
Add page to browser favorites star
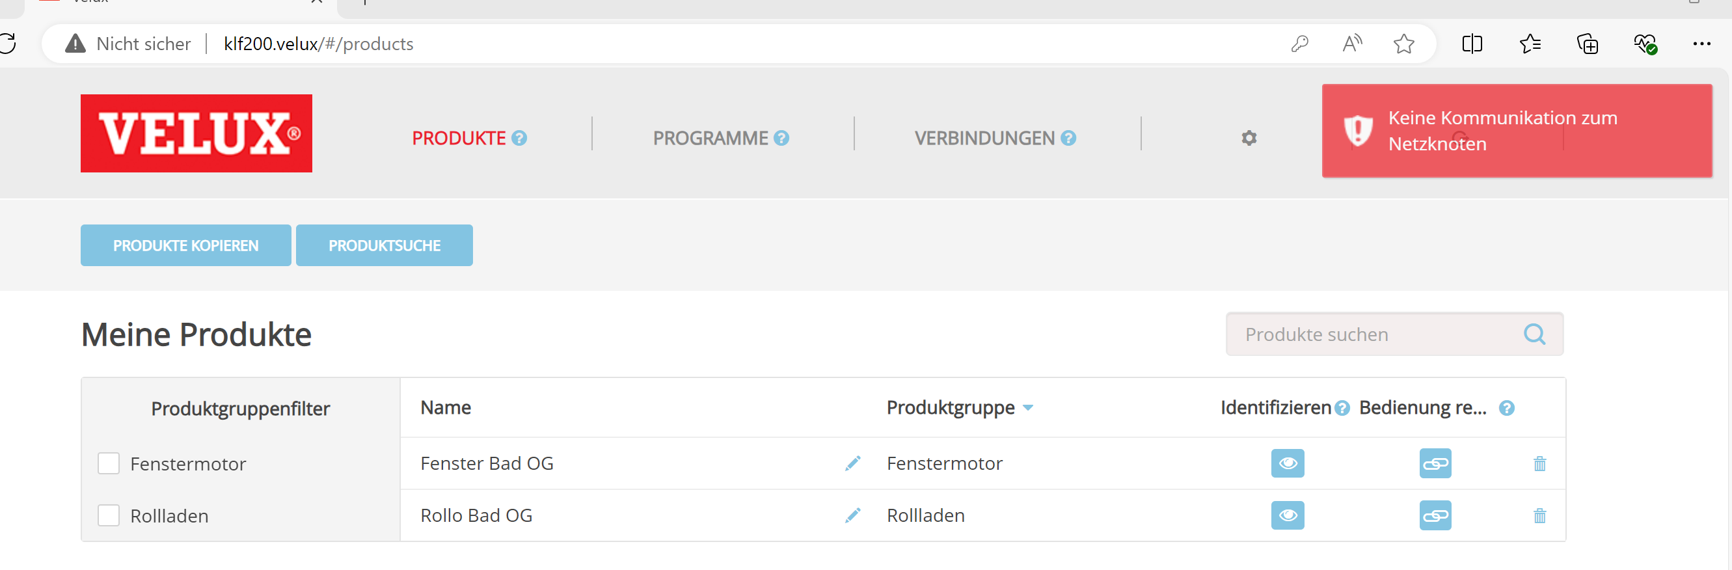1403,44
